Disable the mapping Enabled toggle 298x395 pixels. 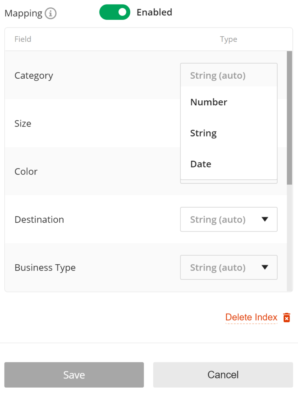tap(114, 12)
